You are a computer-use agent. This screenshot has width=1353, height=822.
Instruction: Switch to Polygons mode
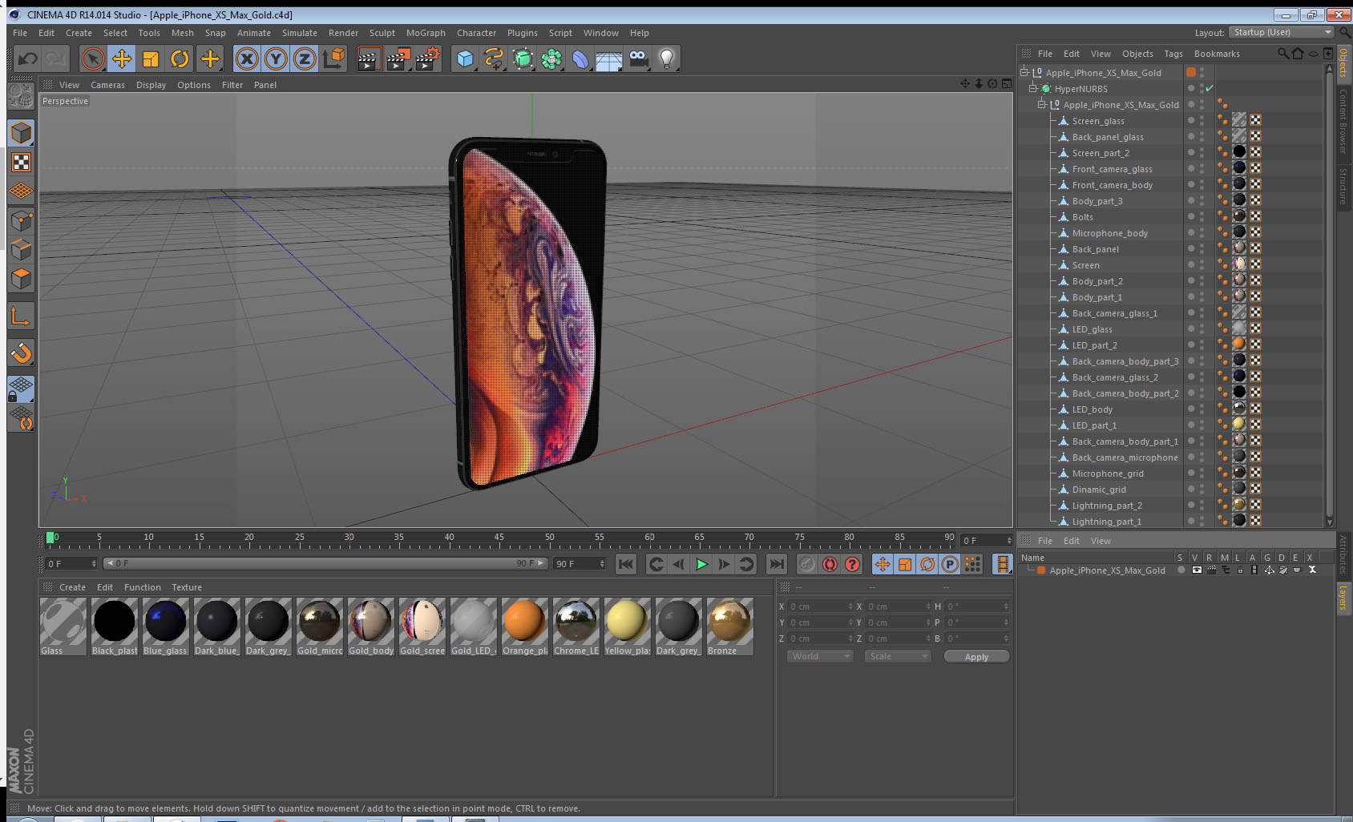[x=21, y=279]
